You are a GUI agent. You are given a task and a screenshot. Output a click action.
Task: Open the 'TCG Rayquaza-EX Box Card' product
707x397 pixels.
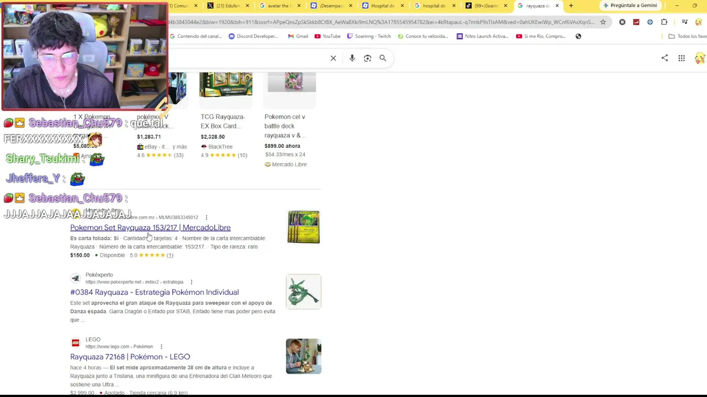pyautogui.click(x=223, y=121)
